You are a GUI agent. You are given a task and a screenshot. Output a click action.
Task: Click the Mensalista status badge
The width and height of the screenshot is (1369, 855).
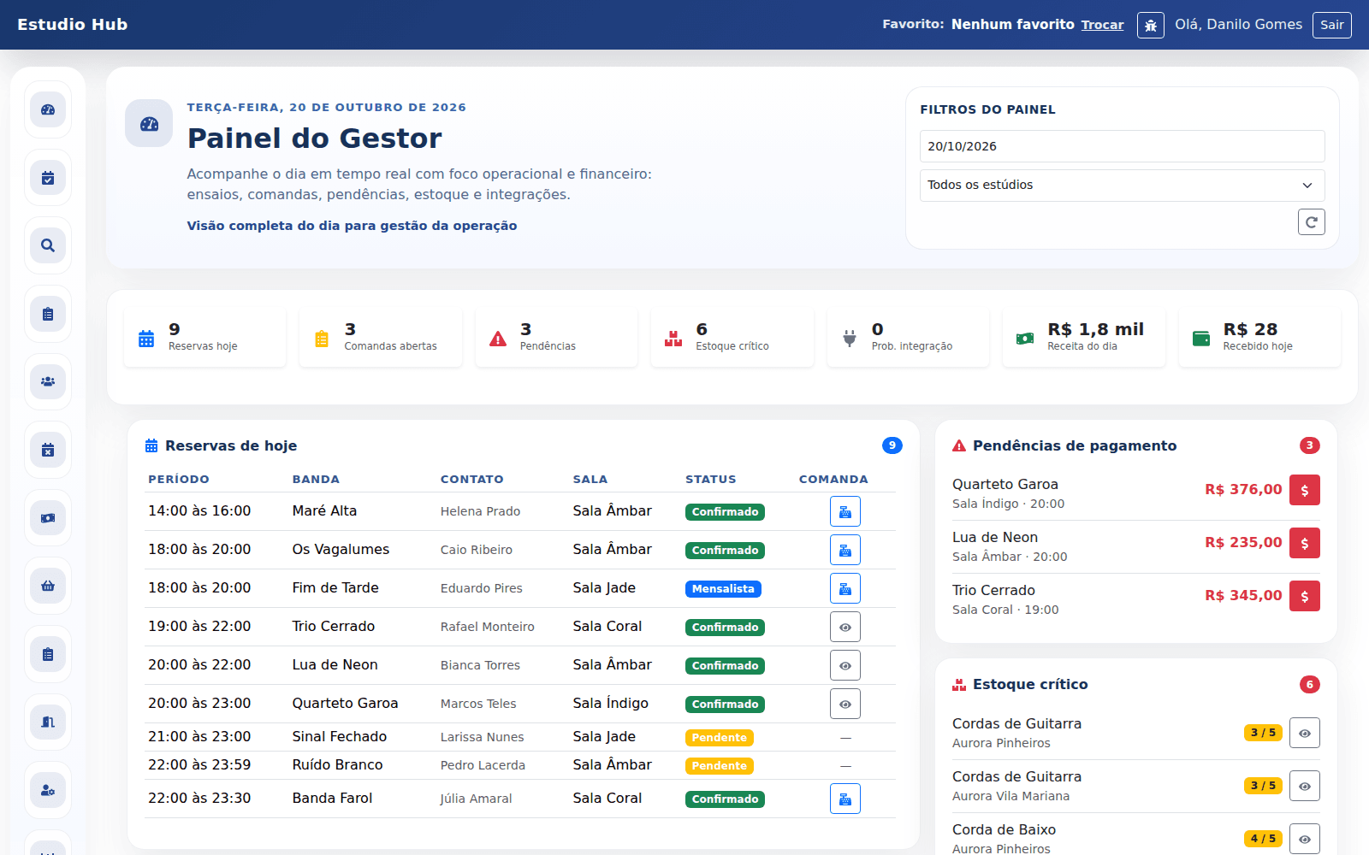click(x=723, y=589)
